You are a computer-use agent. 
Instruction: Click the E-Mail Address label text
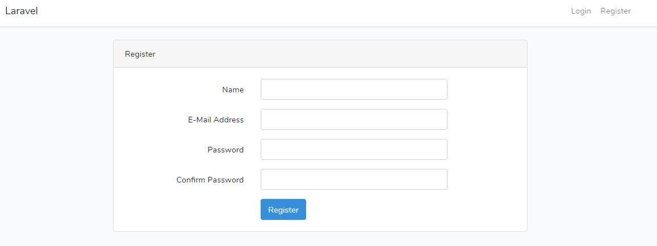[216, 120]
